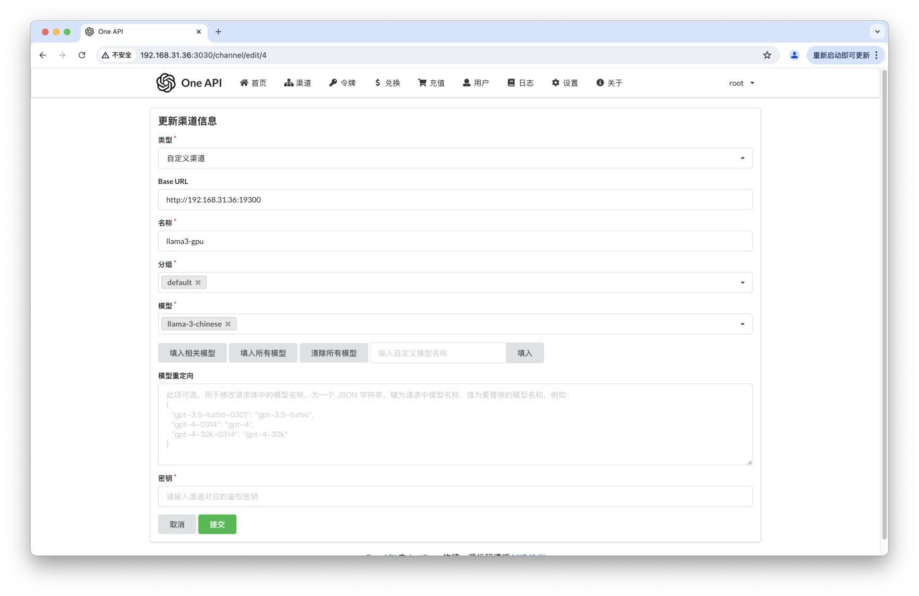Remove the llama-3-chinese model tag
The width and height of the screenshot is (919, 596).
coord(228,324)
